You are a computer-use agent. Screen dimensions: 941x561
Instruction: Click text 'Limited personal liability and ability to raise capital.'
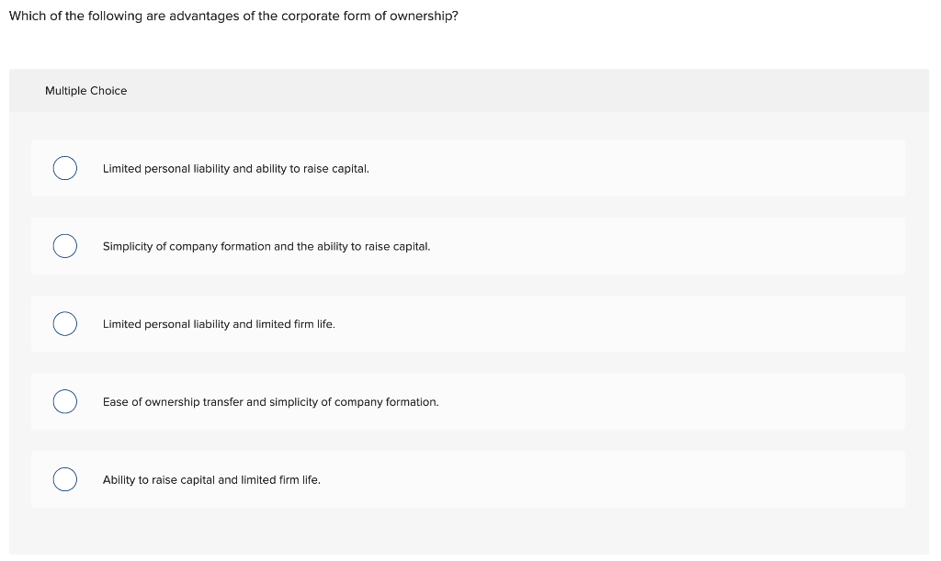pyautogui.click(x=236, y=169)
